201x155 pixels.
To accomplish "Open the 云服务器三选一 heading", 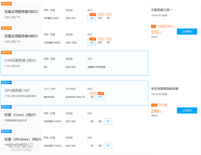I will click(162, 10).
